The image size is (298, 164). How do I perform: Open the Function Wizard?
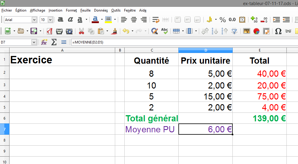(x=44, y=42)
